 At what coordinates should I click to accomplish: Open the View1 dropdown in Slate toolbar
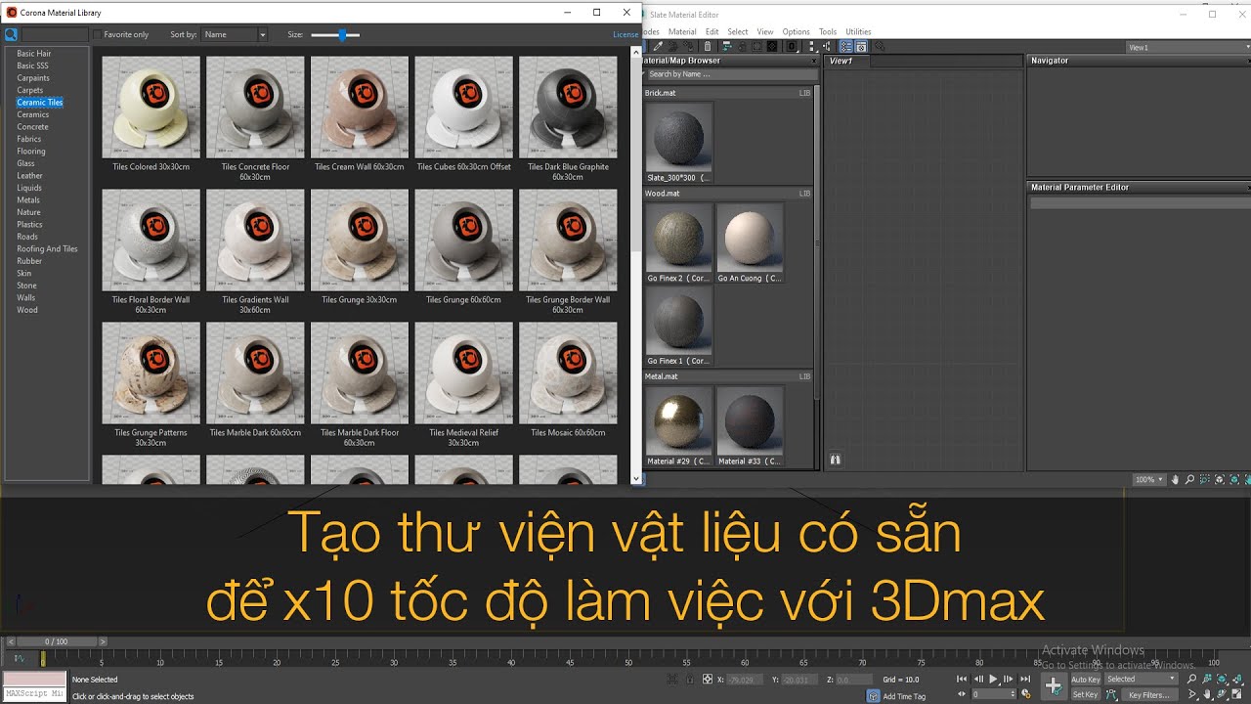pos(1187,47)
